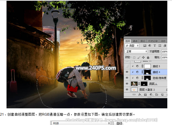Open the RGB channel dropdown

[81, 123]
